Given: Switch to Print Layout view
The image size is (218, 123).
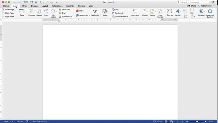Looking at the screenshot, I should point(166,122).
